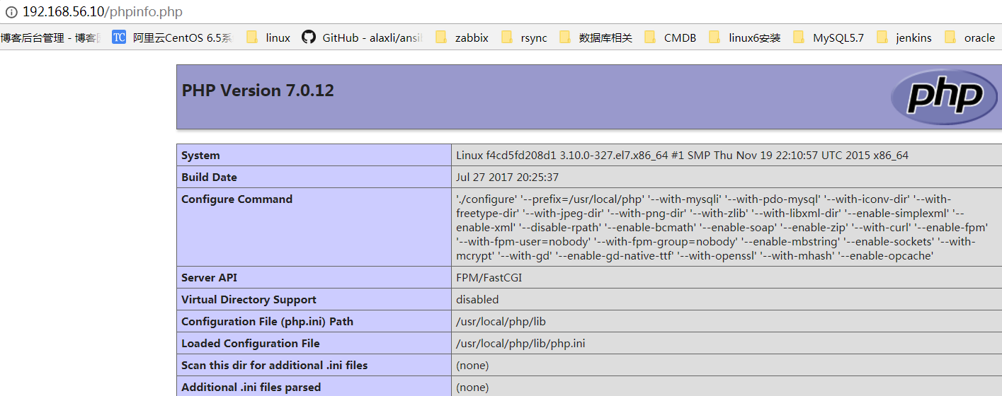Click the URL in the address bar

pyautogui.click(x=102, y=12)
